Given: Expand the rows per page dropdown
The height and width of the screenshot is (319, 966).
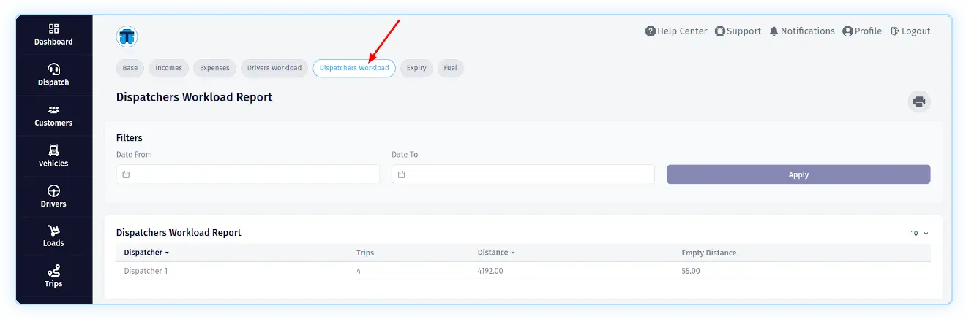Looking at the screenshot, I should (919, 234).
